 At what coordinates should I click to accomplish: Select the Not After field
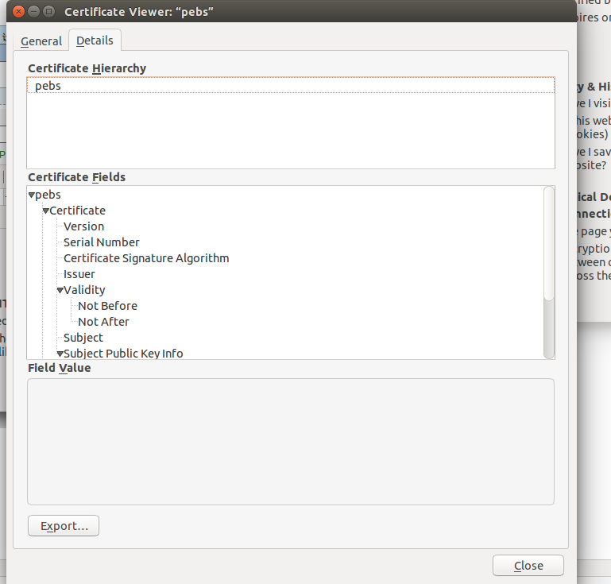pos(103,322)
